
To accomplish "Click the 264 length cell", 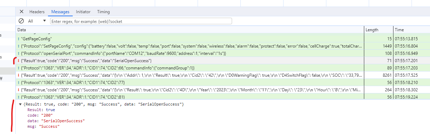I will click(379, 90).
